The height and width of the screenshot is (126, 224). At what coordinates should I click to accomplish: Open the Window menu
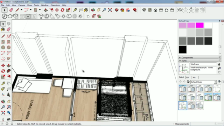(x=45, y=5)
